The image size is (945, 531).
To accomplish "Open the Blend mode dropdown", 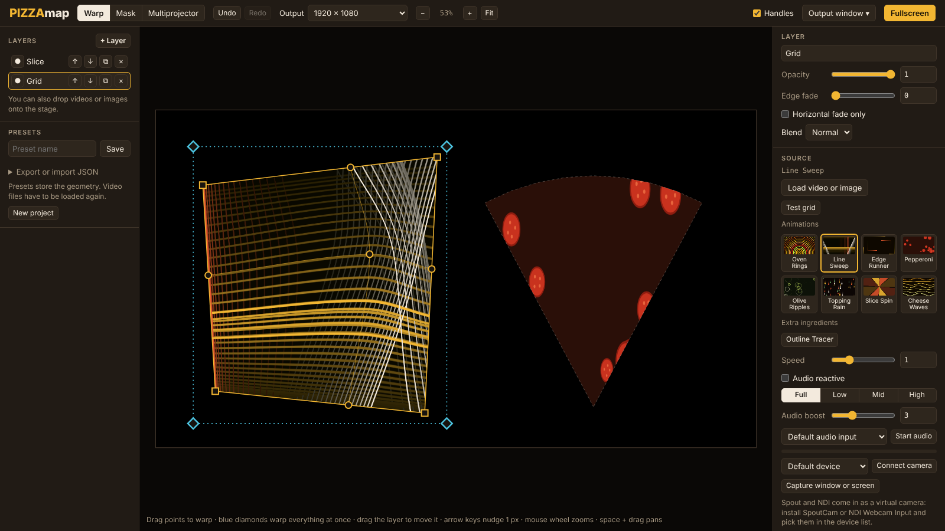I will (829, 132).
